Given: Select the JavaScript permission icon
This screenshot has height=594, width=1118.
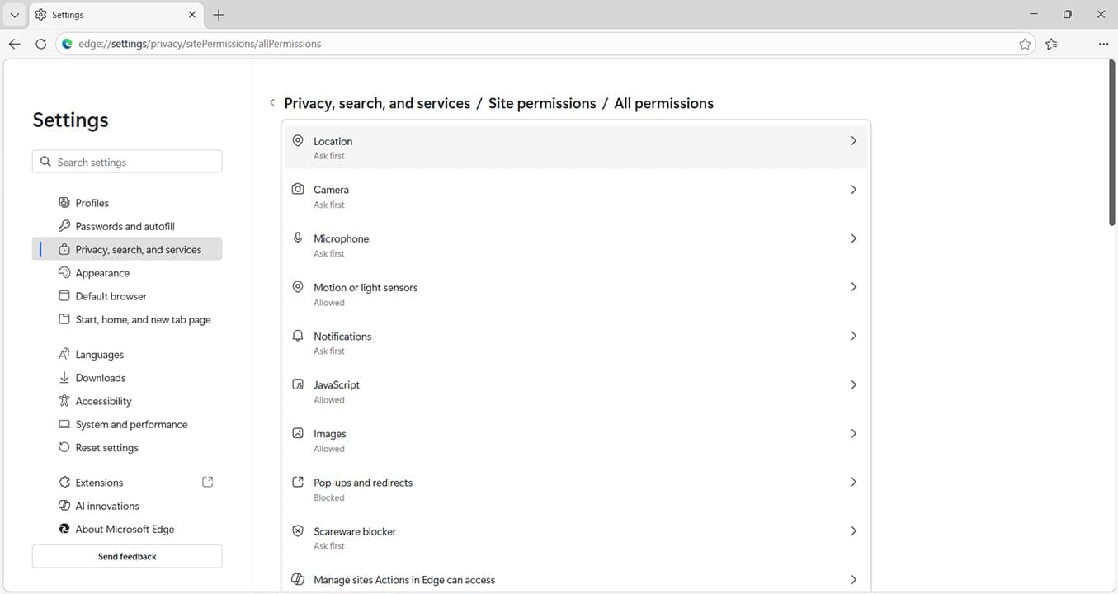Looking at the screenshot, I should tap(298, 384).
